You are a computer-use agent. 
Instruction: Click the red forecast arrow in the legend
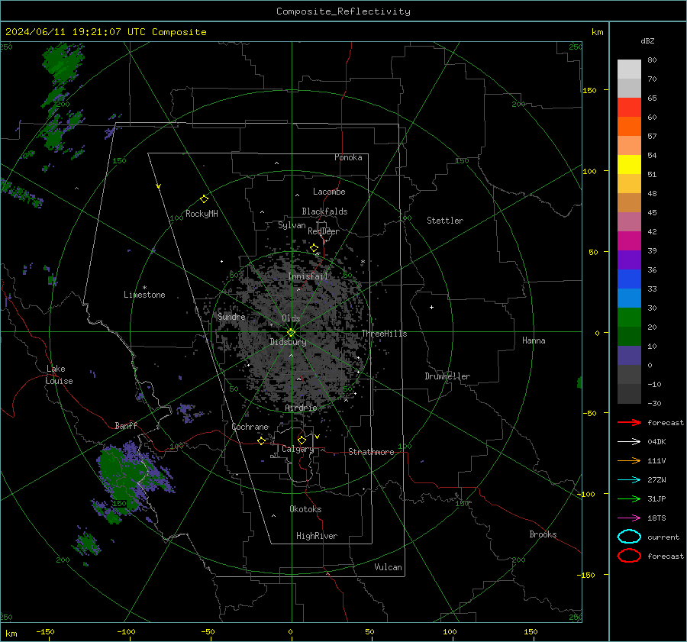[x=629, y=422]
